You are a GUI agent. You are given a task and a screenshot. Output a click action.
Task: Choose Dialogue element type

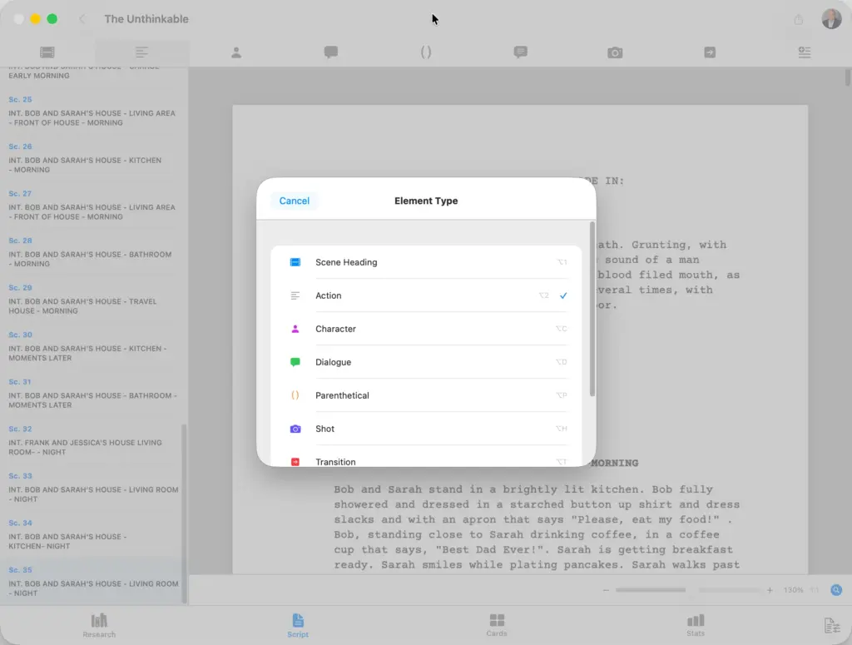coord(426,362)
